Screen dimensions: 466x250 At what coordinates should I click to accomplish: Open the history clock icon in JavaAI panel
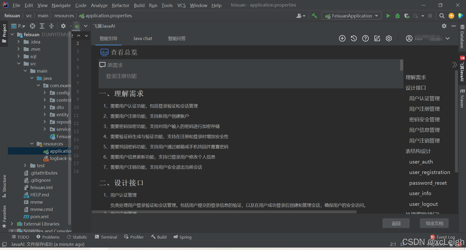coord(354,38)
